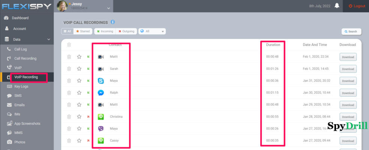Open the Jessy device dropdown
369x150 pixels.
[x=109, y=7]
